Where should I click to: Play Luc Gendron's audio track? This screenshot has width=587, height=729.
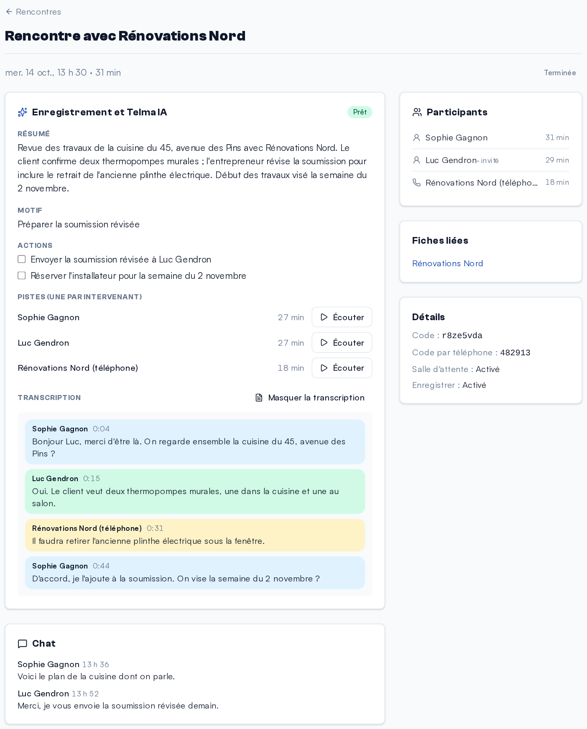click(x=342, y=343)
